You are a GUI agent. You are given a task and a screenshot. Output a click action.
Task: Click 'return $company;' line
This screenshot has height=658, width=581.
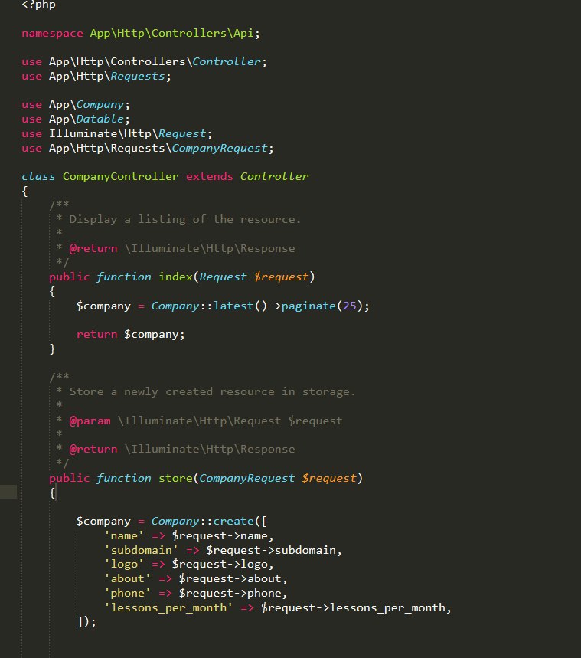coord(130,335)
